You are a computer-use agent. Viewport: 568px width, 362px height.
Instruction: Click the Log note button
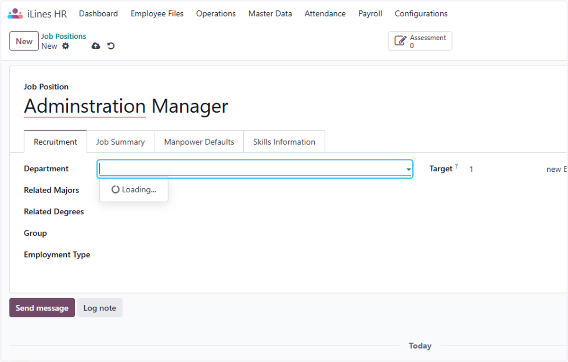(x=100, y=308)
